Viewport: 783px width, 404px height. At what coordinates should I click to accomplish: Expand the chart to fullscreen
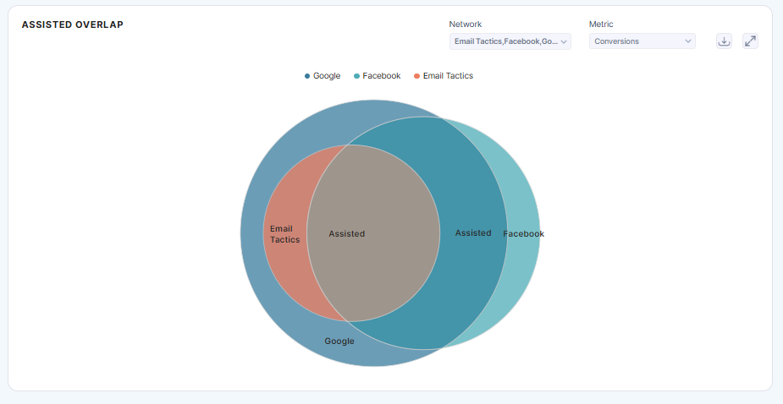pyautogui.click(x=750, y=41)
